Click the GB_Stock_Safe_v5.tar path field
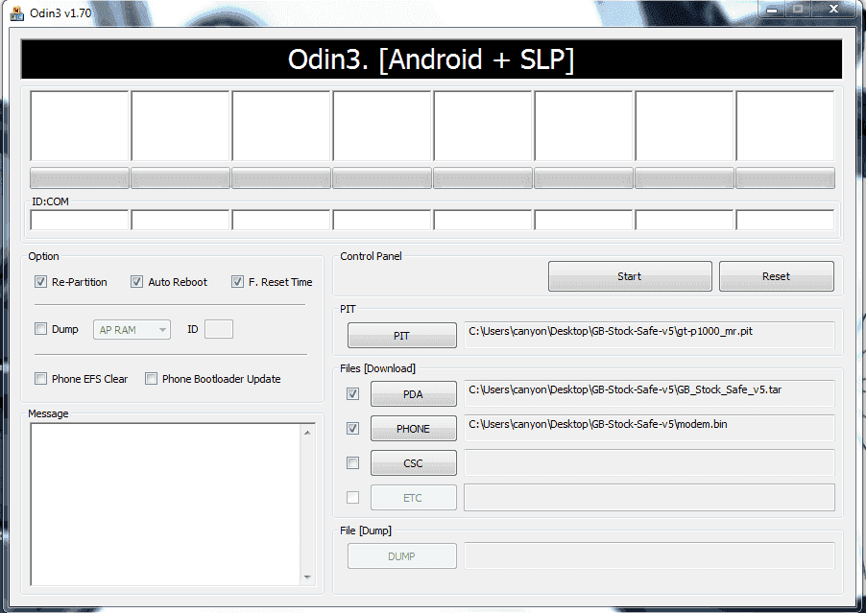This screenshot has width=866, height=613. tap(649, 393)
